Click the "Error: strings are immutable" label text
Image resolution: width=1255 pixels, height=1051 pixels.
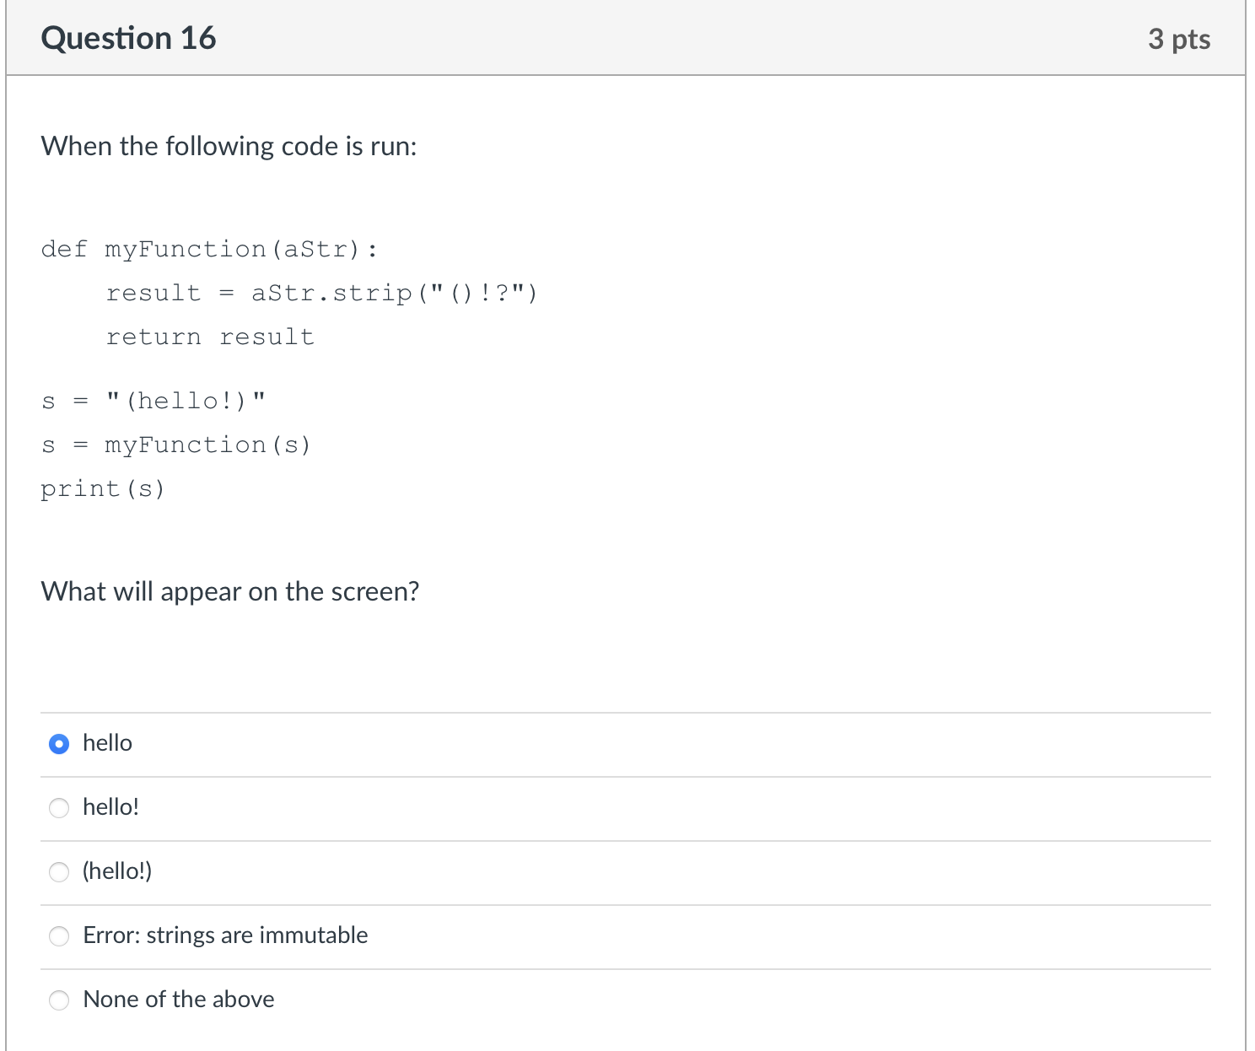[225, 935]
